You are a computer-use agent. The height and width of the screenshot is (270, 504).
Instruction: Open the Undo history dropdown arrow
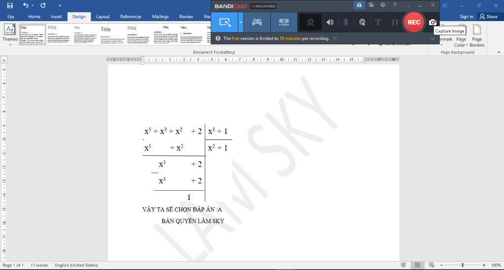[33, 5]
